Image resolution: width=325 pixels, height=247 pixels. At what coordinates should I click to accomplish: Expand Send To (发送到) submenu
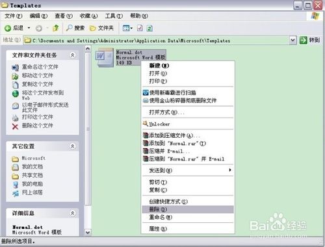click(x=188, y=170)
